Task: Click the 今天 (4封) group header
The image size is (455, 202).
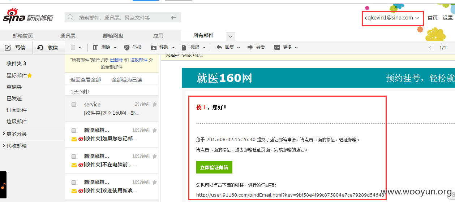Action: click(x=80, y=92)
